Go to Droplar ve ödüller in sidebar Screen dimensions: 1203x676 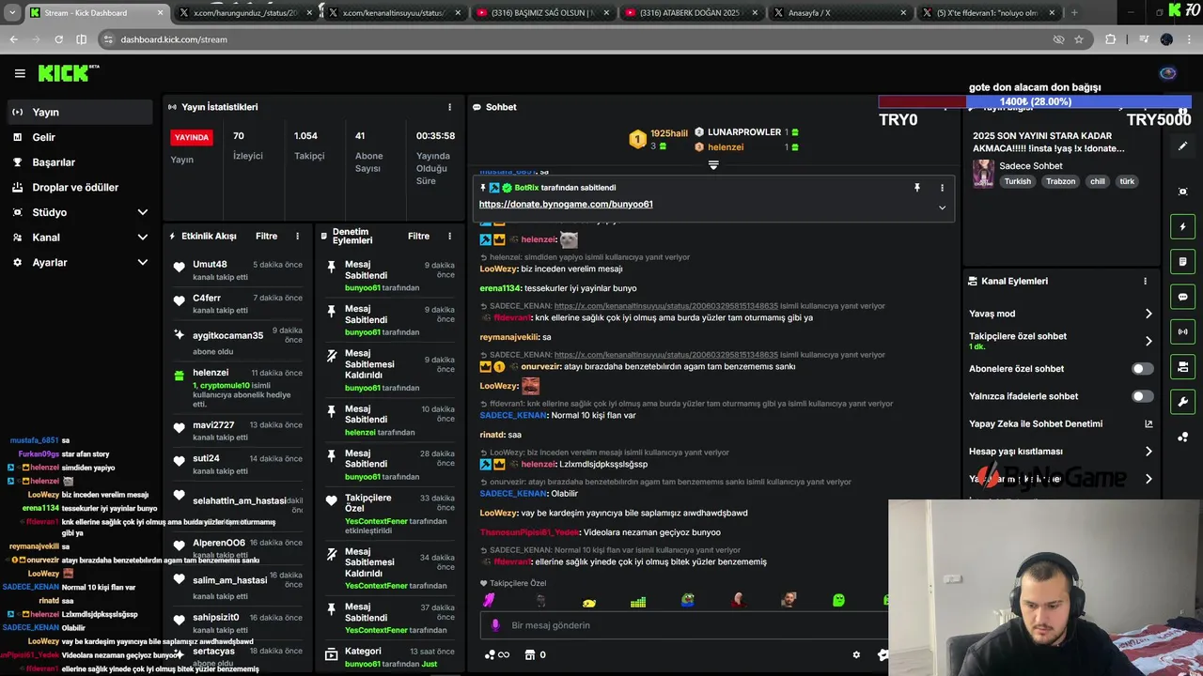(x=79, y=187)
